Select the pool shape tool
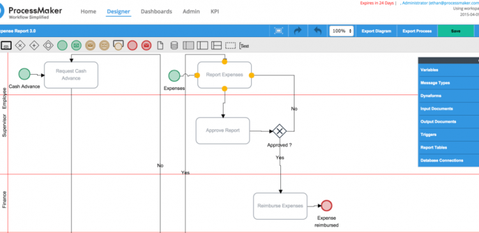 coord(188,46)
